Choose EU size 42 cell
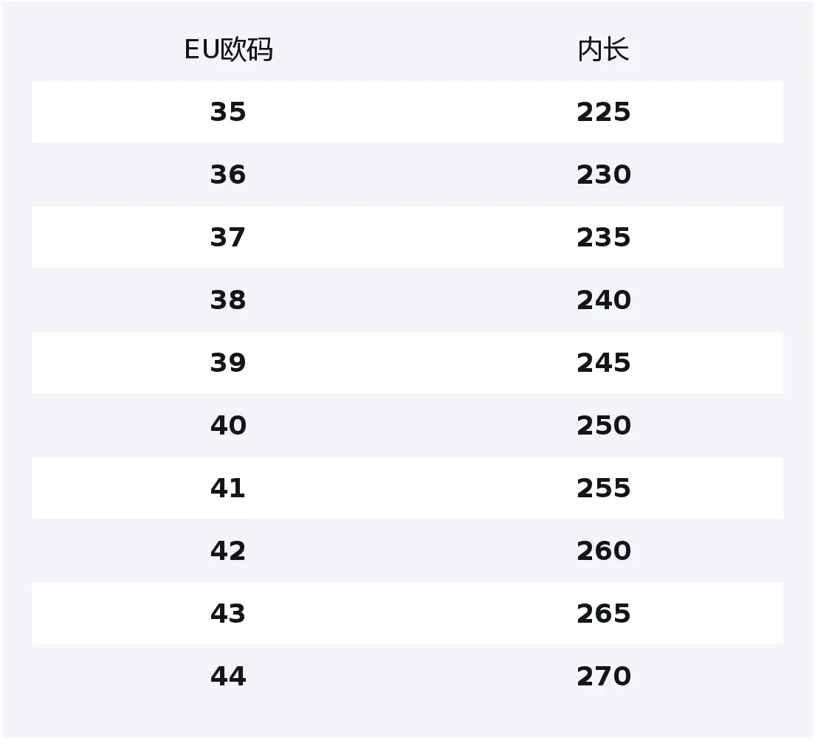 (x=228, y=551)
